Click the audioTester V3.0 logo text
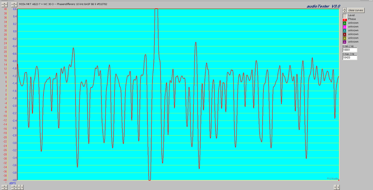Viewport: 373px width, 190px height. pos(323,6)
